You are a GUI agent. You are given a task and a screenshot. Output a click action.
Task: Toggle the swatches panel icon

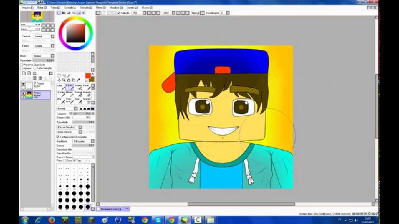79,13
